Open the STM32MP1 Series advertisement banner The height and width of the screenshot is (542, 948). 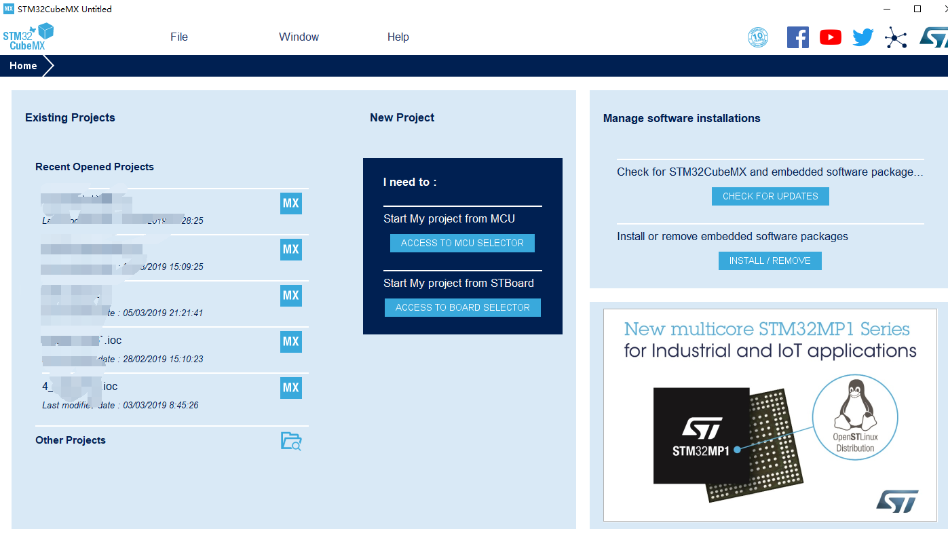click(771, 416)
